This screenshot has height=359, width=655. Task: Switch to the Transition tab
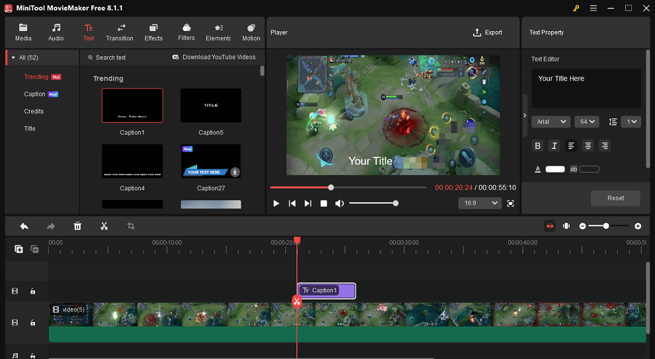[x=120, y=32]
